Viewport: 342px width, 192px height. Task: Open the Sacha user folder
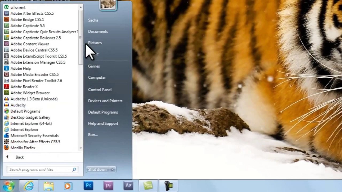93,20
